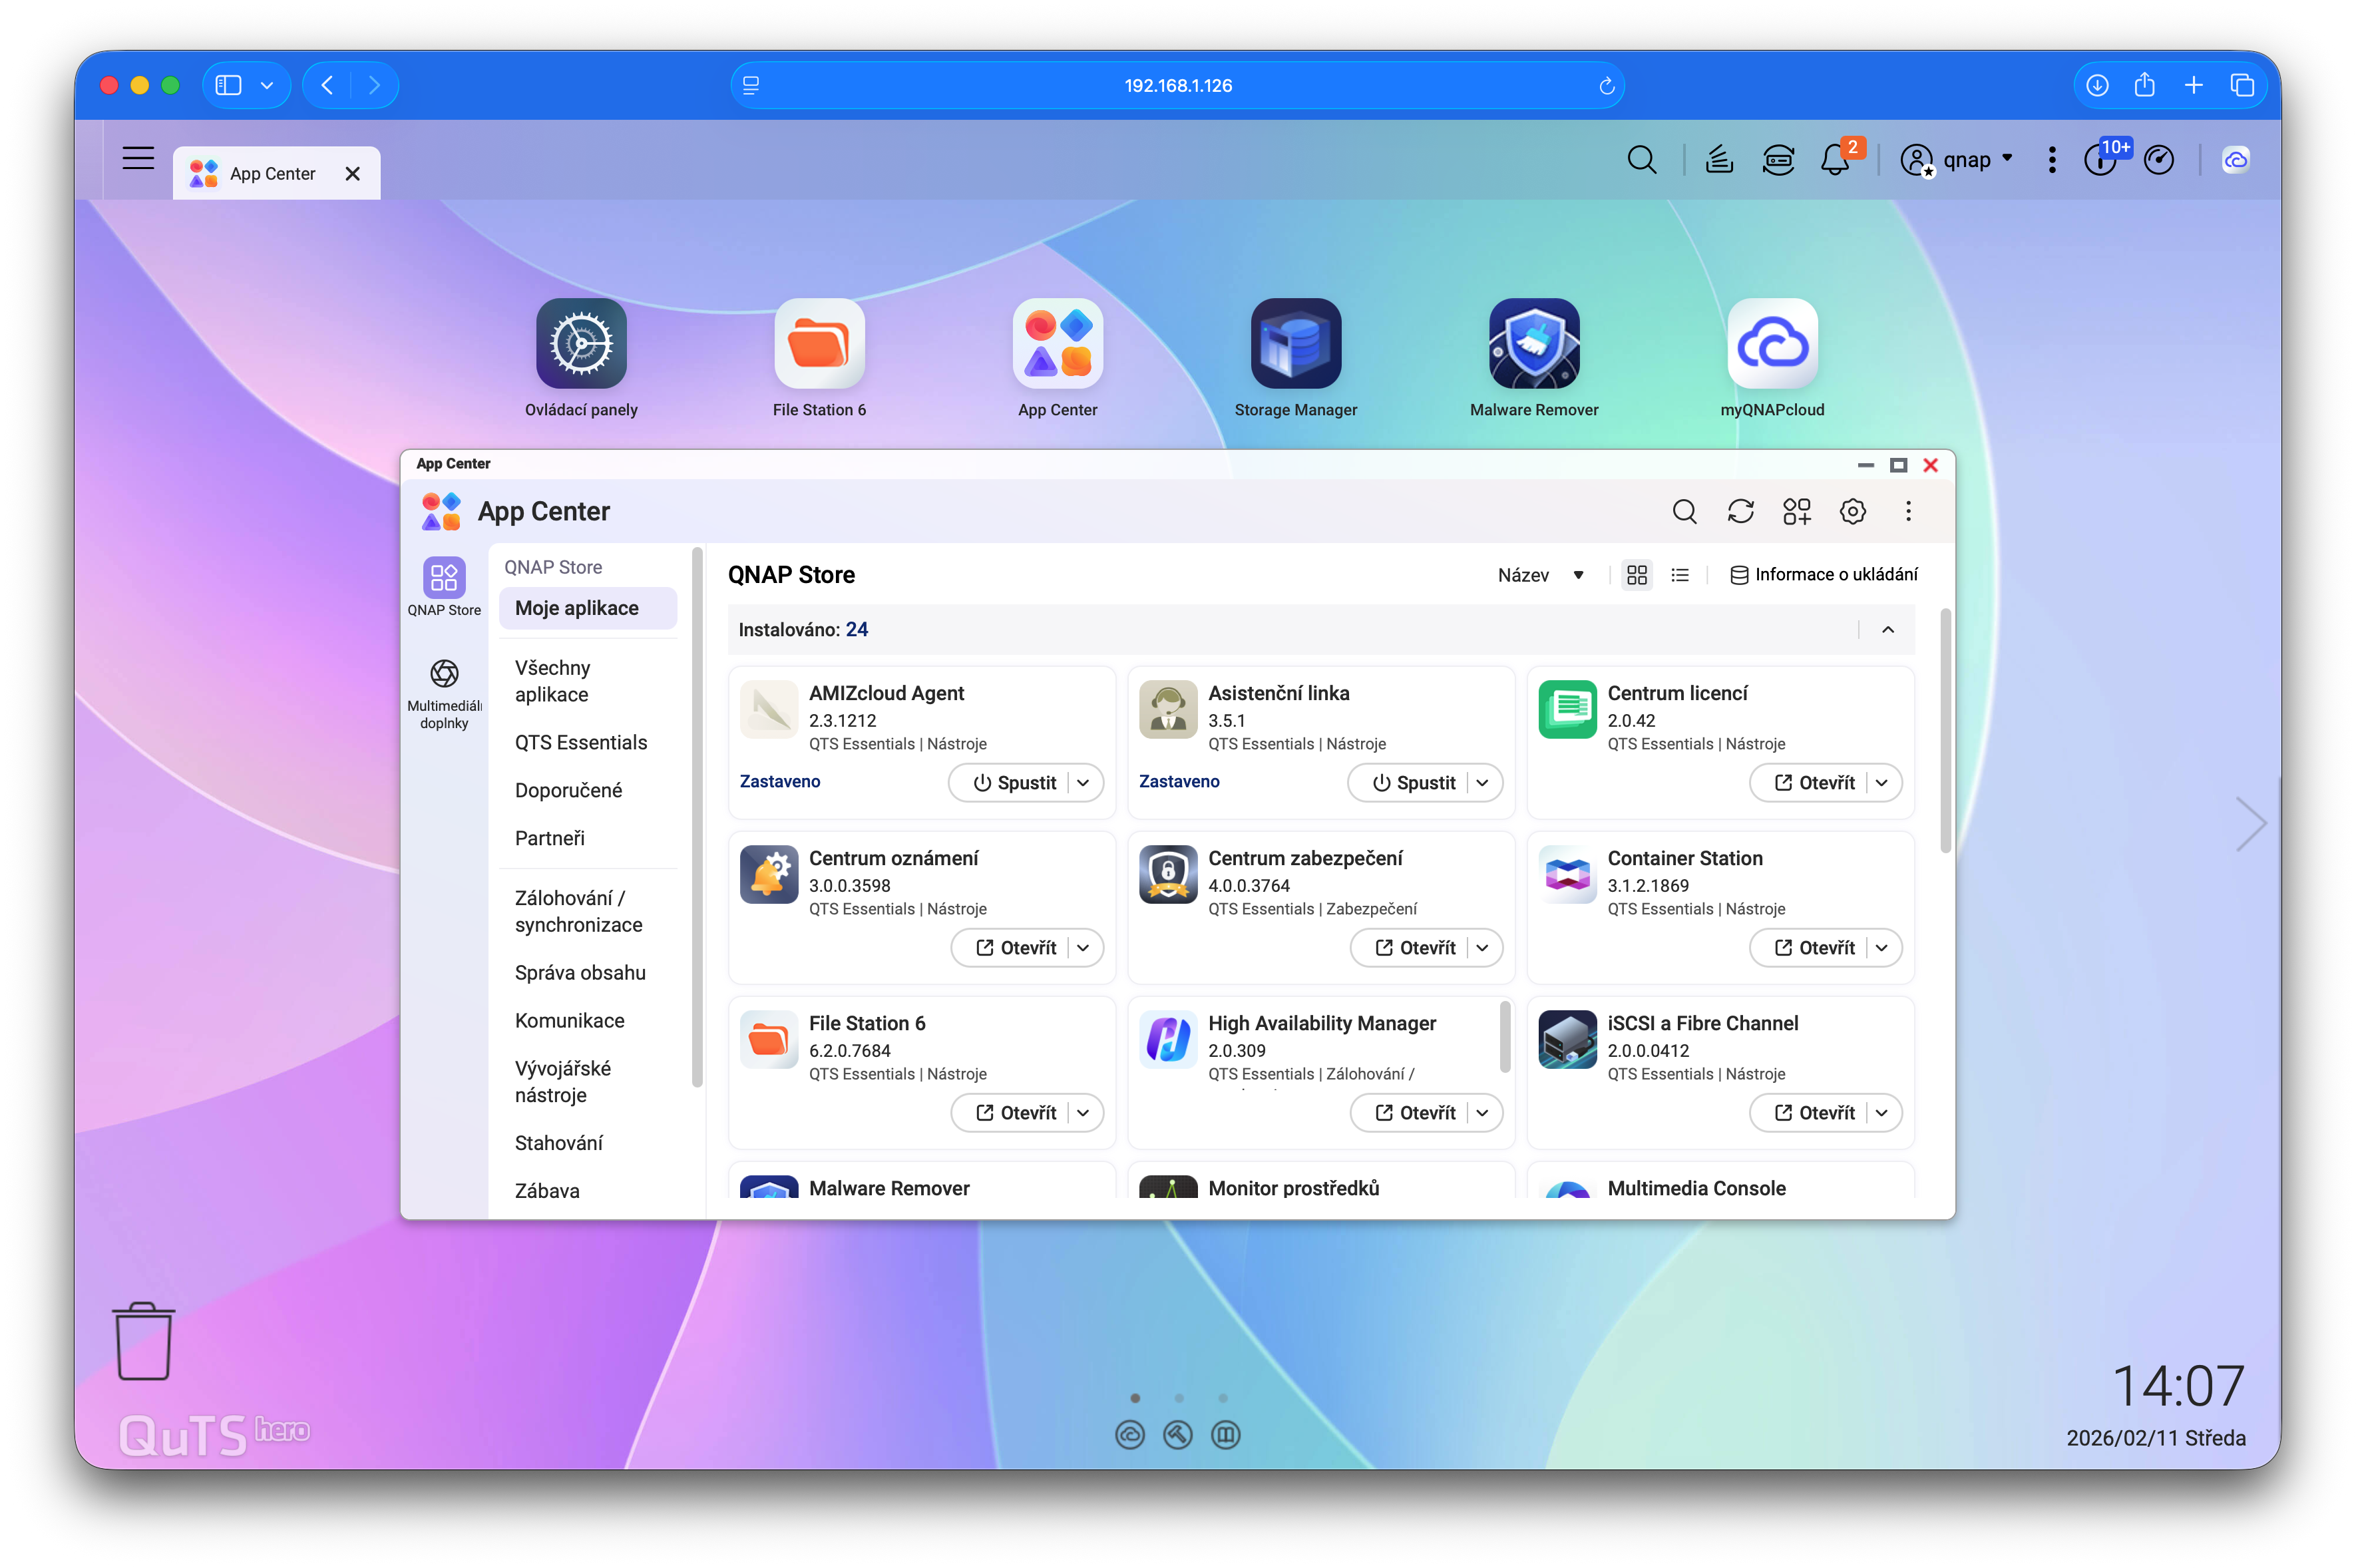The image size is (2356, 1568).
Task: Click manual install app icon
Action: point(1796,511)
